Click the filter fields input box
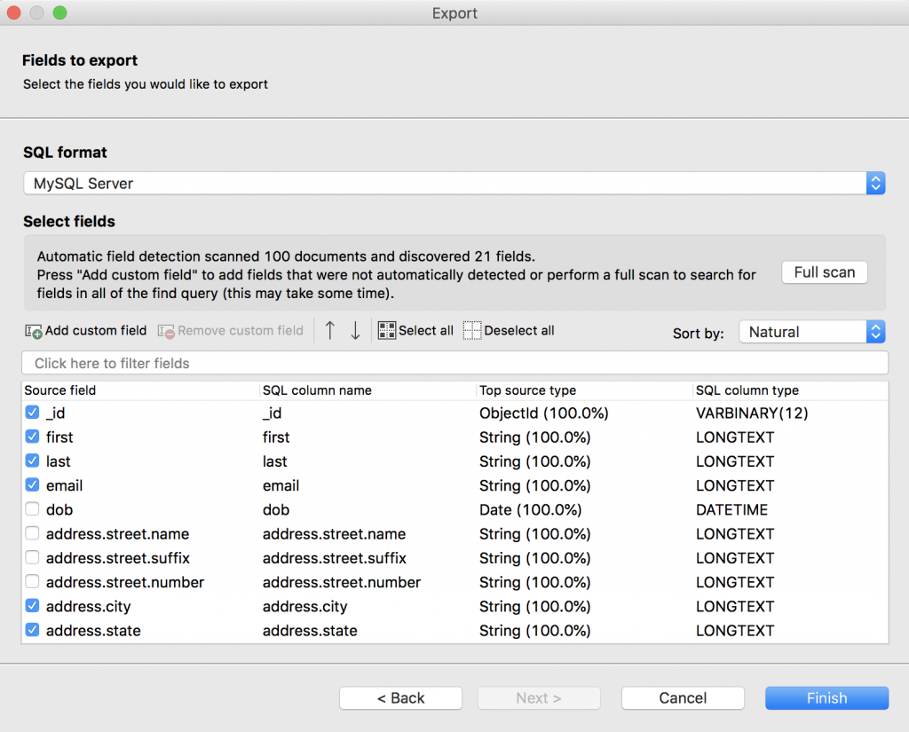This screenshot has width=909, height=732. click(x=454, y=364)
